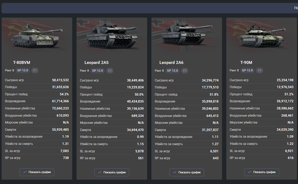Select kills per spawn value 0.99
Image resolution: width=298 pixels, height=184 pixels.
click(140, 137)
